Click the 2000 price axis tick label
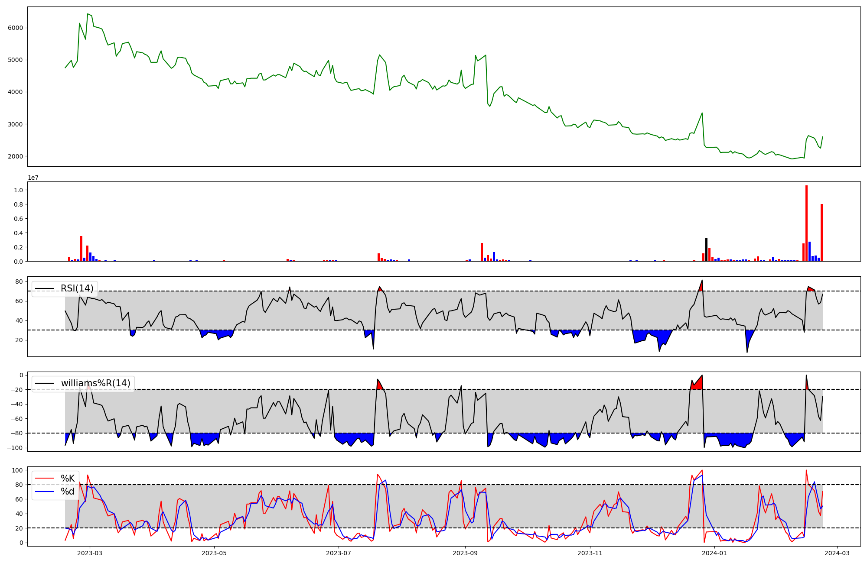 pyautogui.click(x=16, y=156)
